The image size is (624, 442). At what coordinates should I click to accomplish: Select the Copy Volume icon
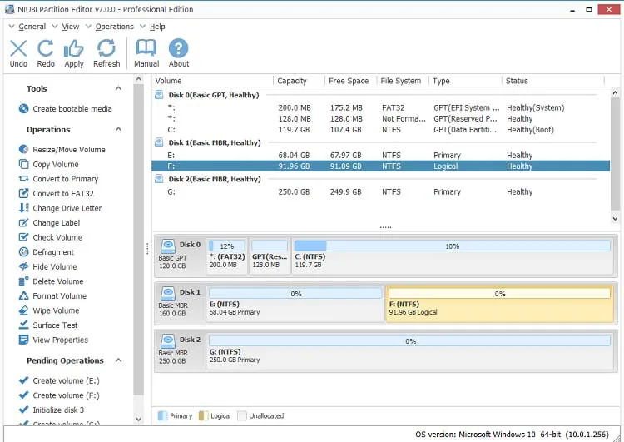coord(23,164)
